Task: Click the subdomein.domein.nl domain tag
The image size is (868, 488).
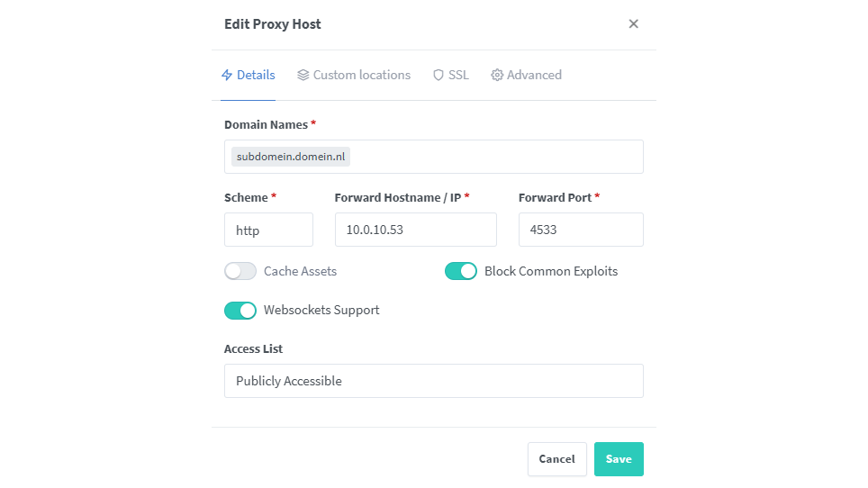Action: (291, 157)
